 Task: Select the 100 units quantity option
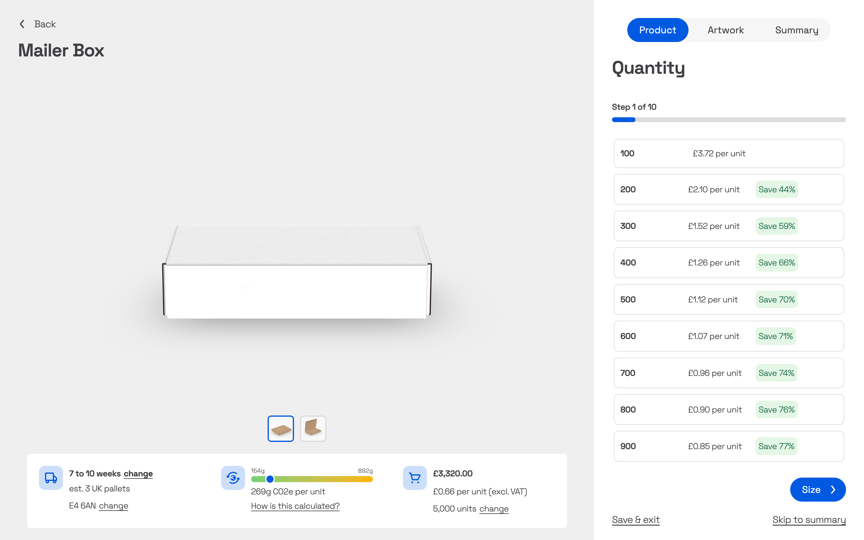pos(728,154)
